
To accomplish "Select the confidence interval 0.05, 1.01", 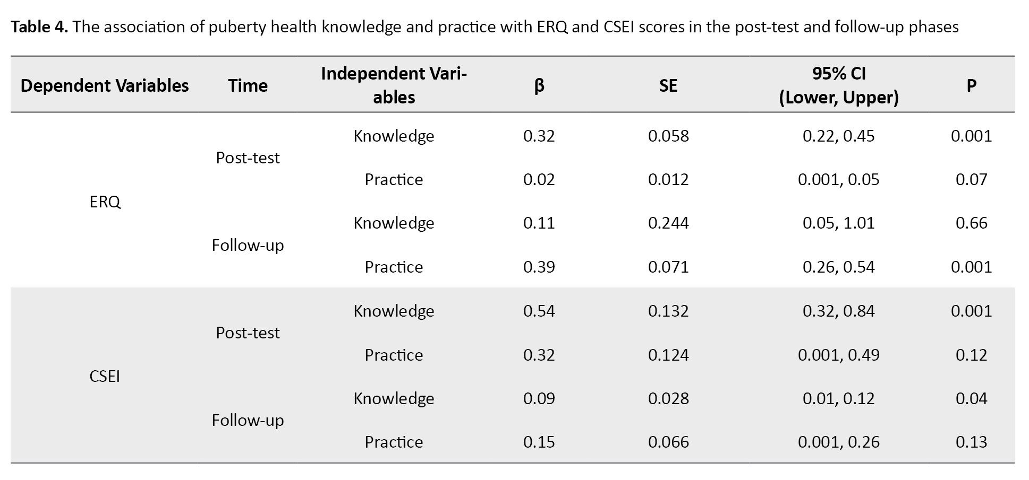I will tap(838, 223).
